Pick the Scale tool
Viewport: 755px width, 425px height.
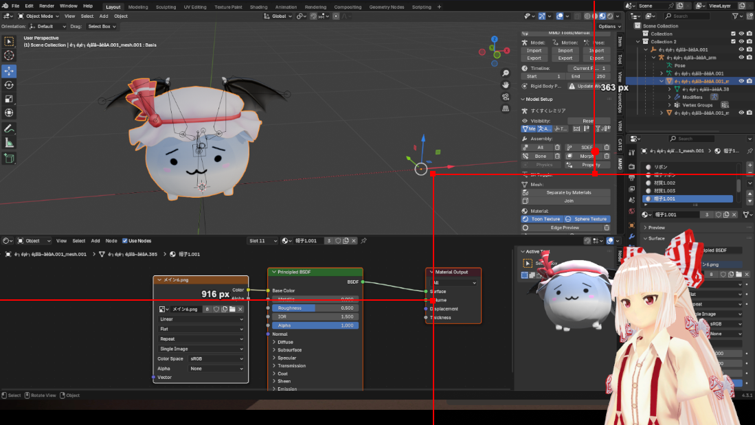[9, 99]
